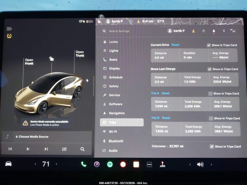Tap the 71 temperature setting

point(46,164)
